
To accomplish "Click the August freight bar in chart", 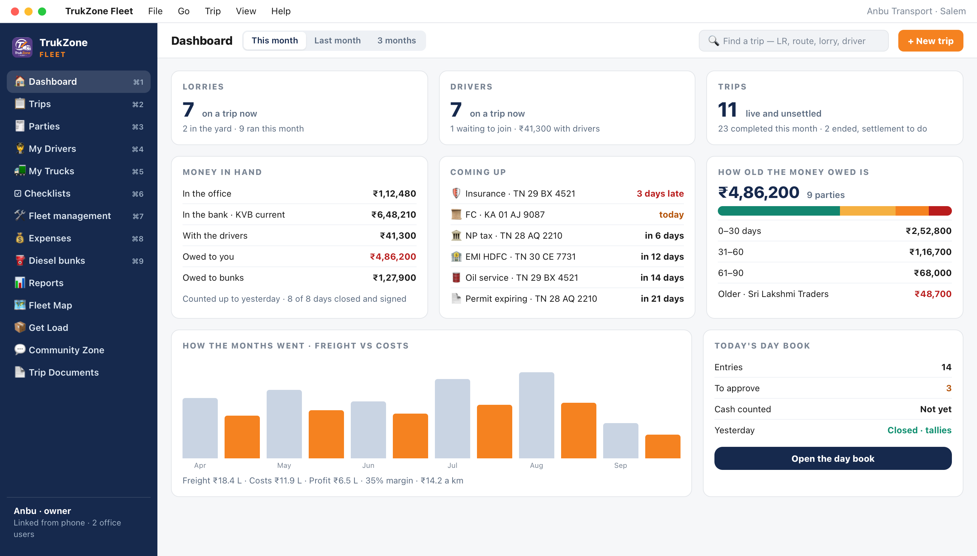I will pyautogui.click(x=536, y=415).
